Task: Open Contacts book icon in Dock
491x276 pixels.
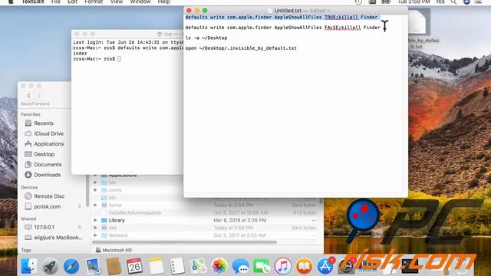Action: pyautogui.click(x=114, y=266)
